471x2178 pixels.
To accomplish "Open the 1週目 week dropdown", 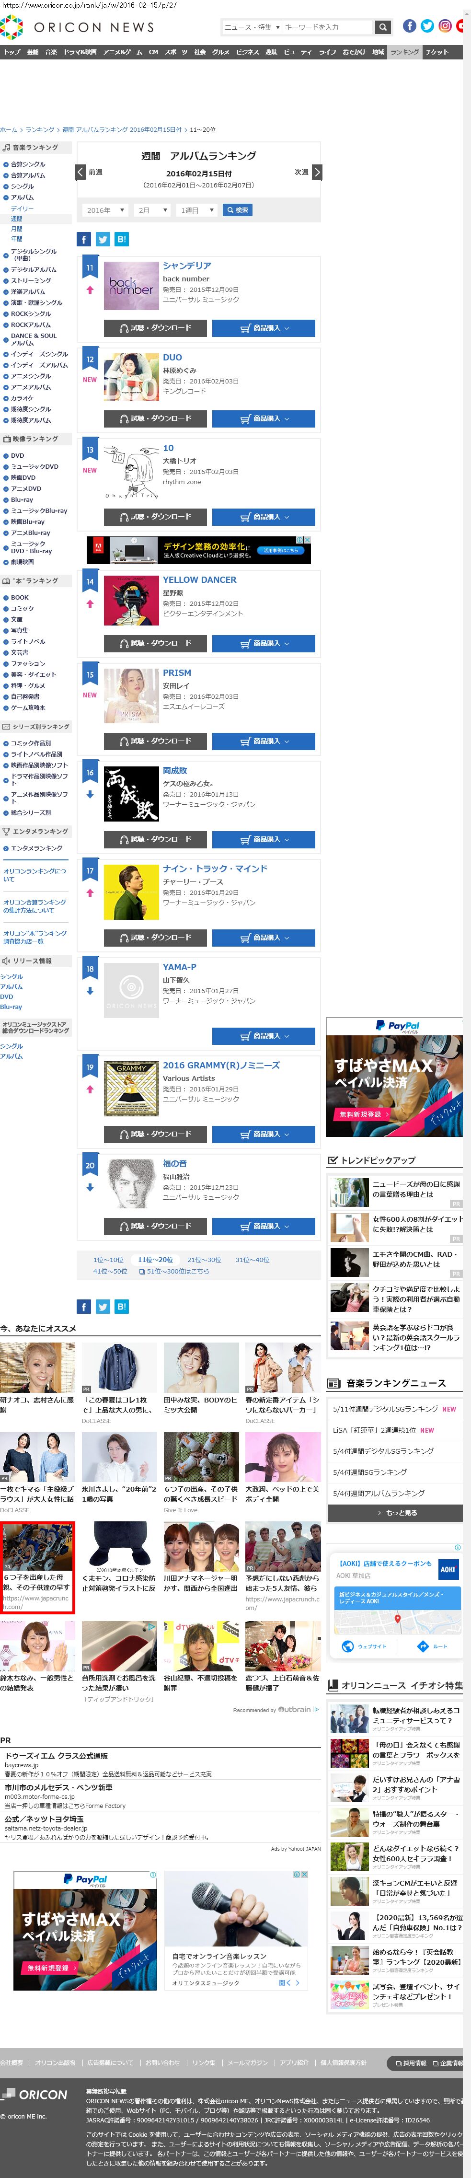I will tap(196, 210).
